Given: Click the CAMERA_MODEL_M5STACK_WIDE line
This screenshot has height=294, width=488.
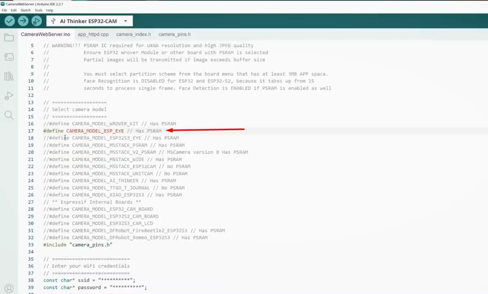Looking at the screenshot, I should (x=113, y=159).
